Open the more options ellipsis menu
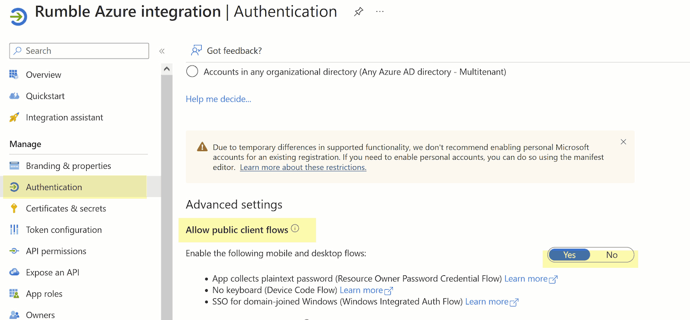690x320 pixels. pos(380,11)
